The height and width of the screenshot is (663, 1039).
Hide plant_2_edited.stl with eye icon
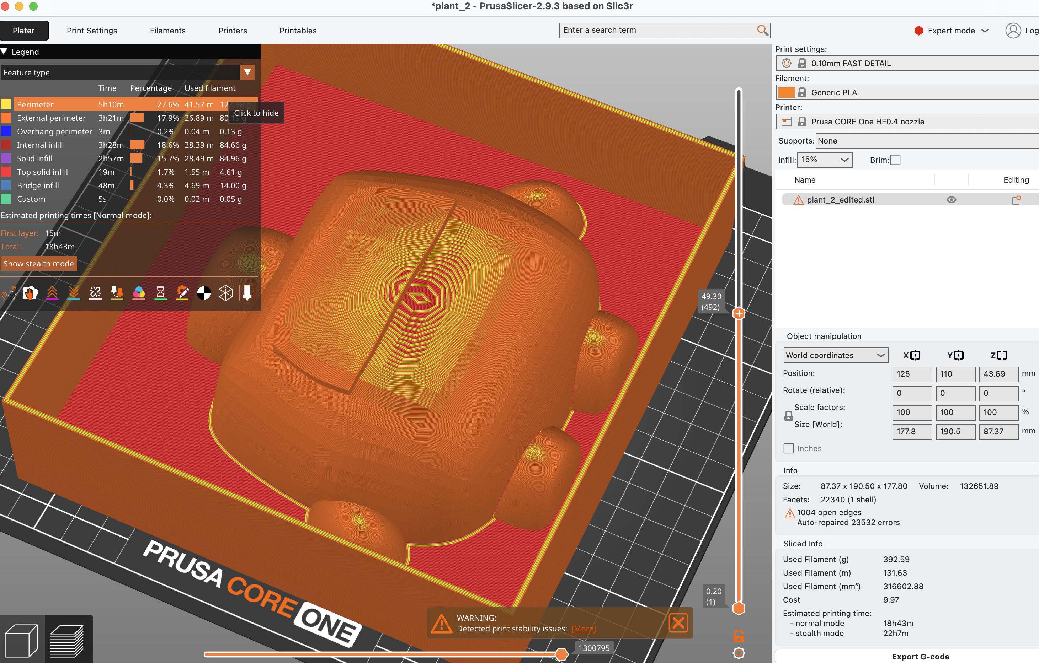(951, 200)
